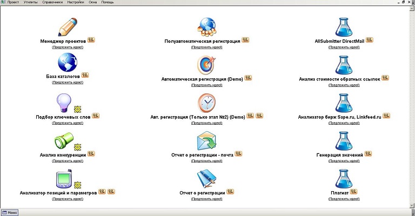The width and height of the screenshot is (415, 216).
Task: Open the Помощь menu
Action: (108, 2)
